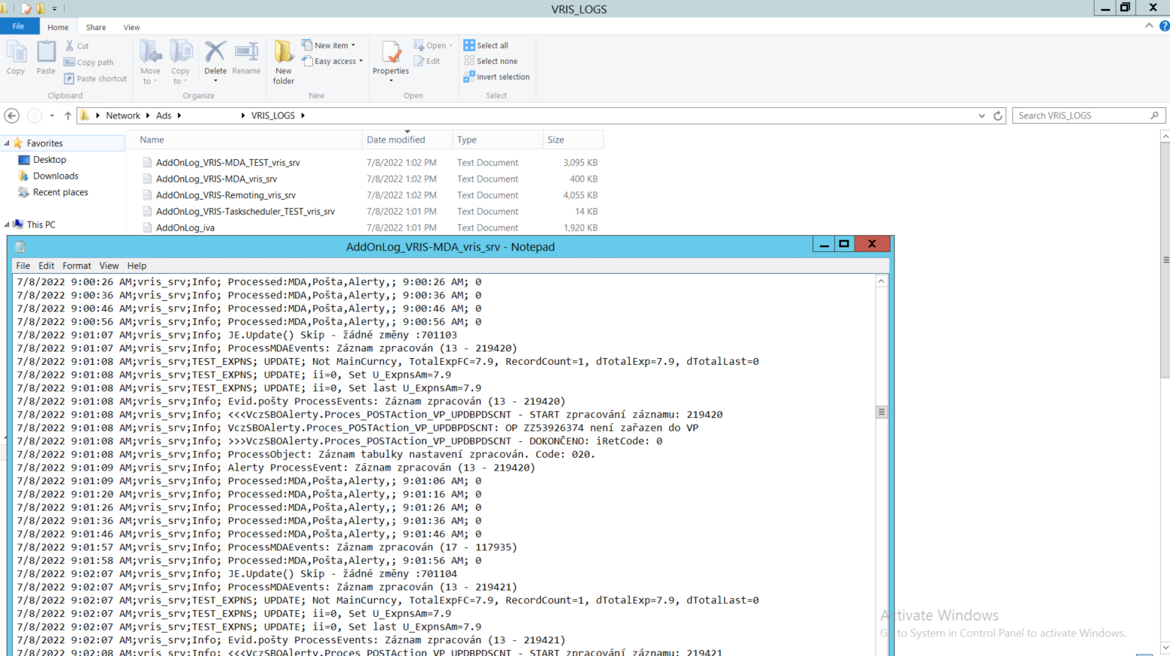
Task: Open Notepad View menu
Action: (x=109, y=266)
